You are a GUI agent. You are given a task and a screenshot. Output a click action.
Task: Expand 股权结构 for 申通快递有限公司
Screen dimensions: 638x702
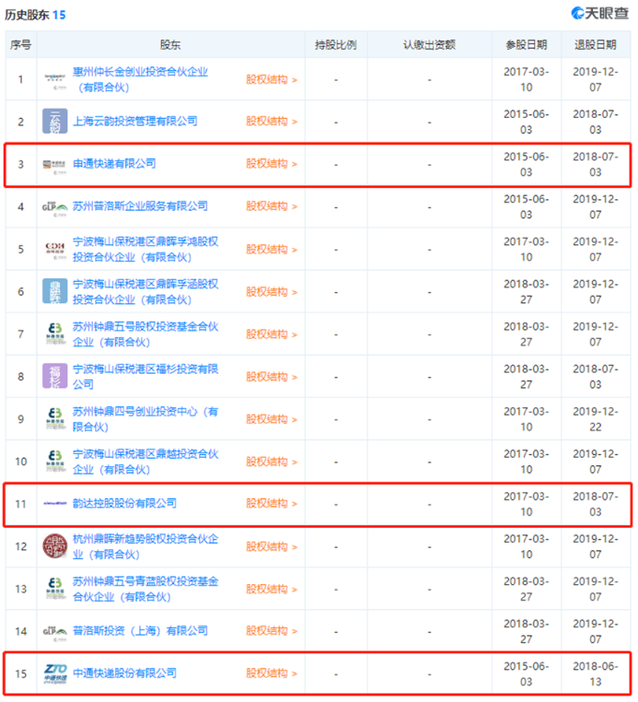coord(271,164)
